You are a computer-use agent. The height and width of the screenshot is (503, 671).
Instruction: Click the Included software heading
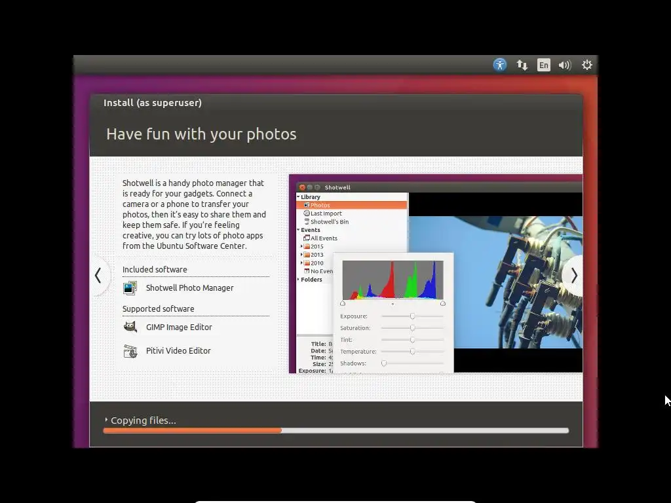coord(155,269)
